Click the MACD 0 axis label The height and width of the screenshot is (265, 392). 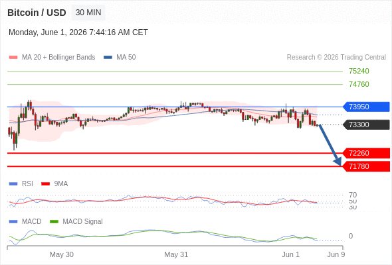351,236
